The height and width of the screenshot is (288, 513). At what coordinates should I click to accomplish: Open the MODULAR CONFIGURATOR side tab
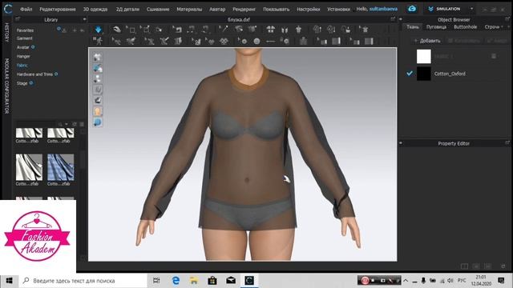pos(6,86)
